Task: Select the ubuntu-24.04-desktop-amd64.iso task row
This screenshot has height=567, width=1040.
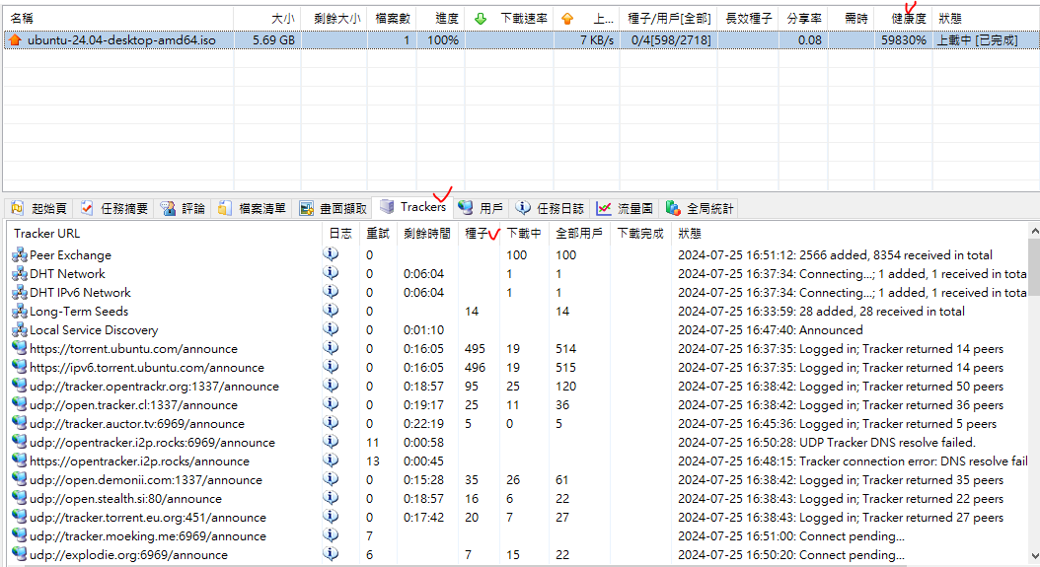Action: (x=521, y=39)
